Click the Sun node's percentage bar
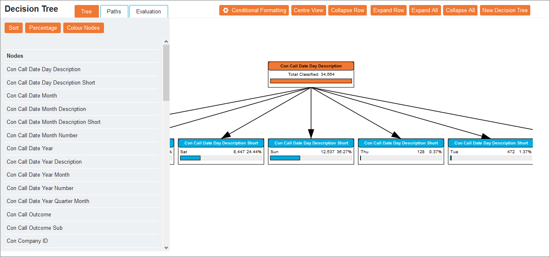The image size is (550, 257). click(x=311, y=158)
